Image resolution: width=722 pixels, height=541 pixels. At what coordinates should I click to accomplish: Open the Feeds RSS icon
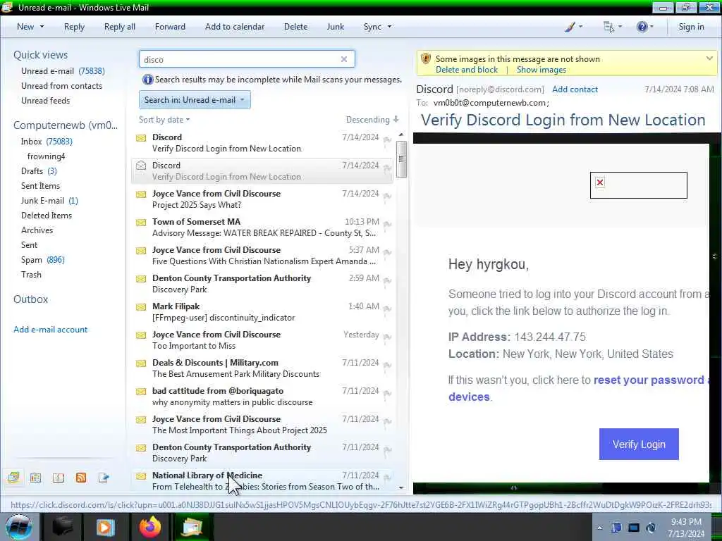(81, 478)
